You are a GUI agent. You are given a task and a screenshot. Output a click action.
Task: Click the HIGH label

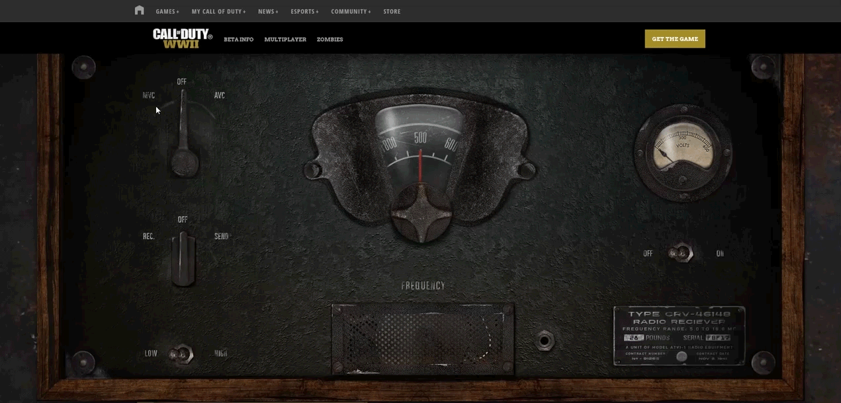tap(221, 353)
